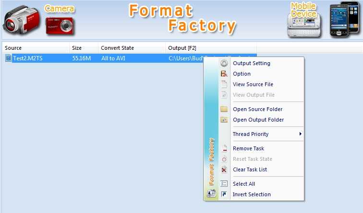Expand the Thread Priority submenu arrow

300,134
